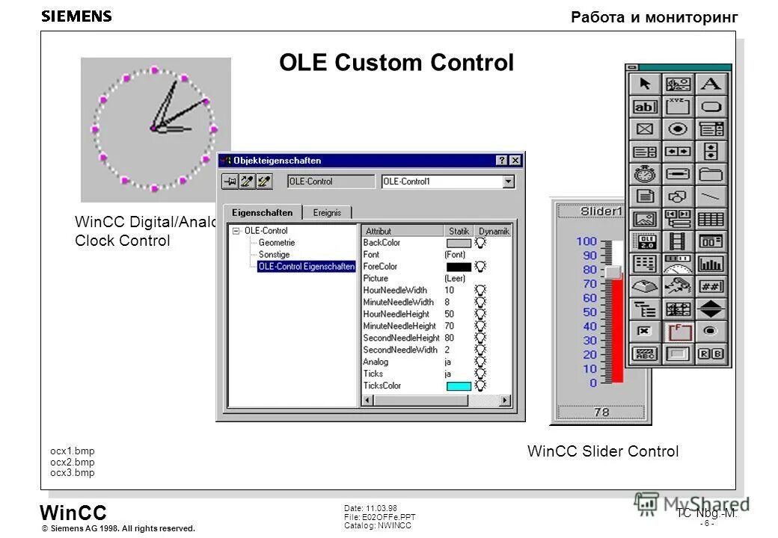The width and height of the screenshot is (778, 538).
Task: Select the OLE 2.0 container tool
Action: (645, 242)
